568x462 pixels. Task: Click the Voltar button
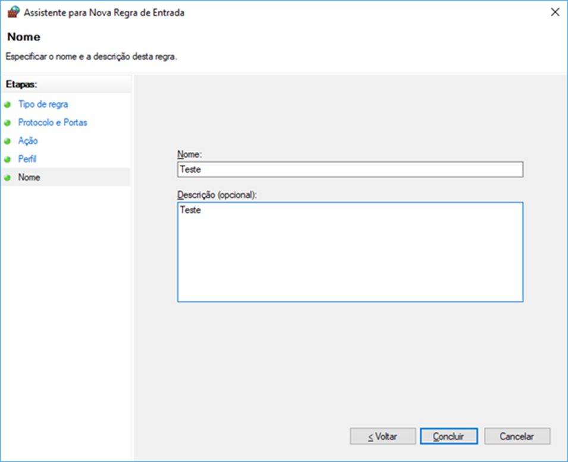pos(382,436)
